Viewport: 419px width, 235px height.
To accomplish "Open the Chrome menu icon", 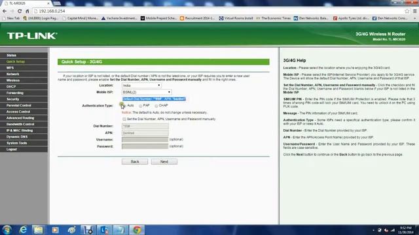I will tap(414, 11).
